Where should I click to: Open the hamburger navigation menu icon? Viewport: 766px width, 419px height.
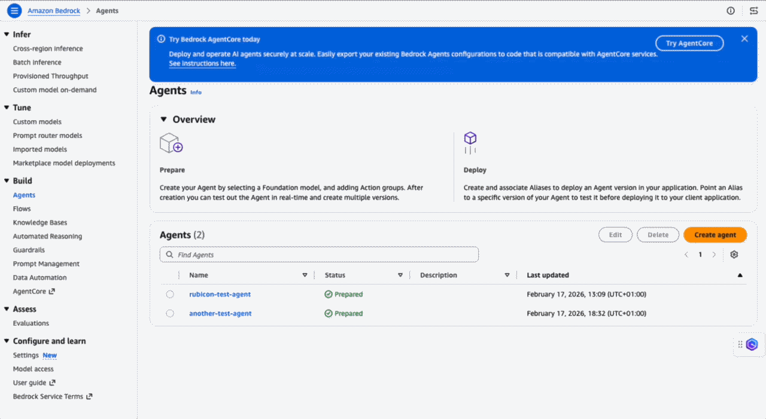[x=14, y=11]
